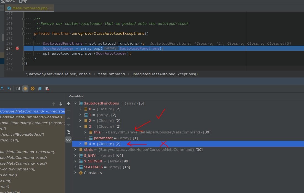Click the spl_autoload_unregister call on line 175
This screenshot has height=193, width=304.
click(68, 53)
